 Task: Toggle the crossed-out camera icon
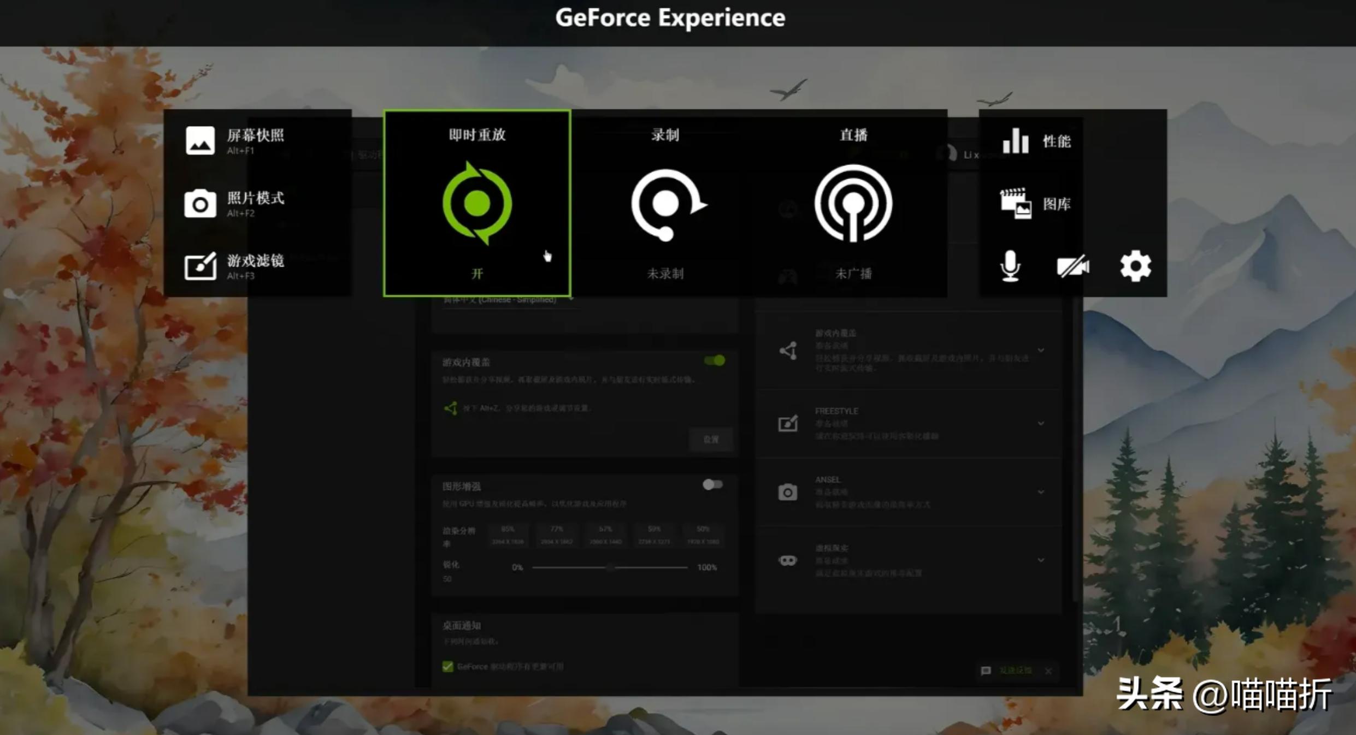(x=1072, y=266)
